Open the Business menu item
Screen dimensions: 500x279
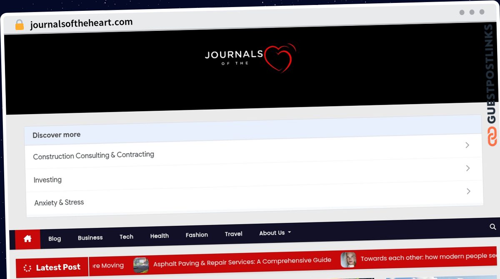click(90, 238)
